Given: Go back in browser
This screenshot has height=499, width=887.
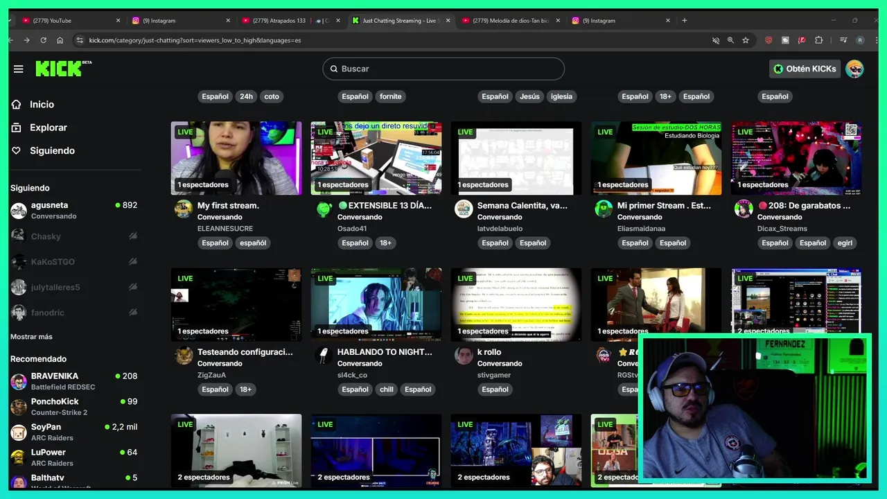Looking at the screenshot, I should tap(11, 40).
